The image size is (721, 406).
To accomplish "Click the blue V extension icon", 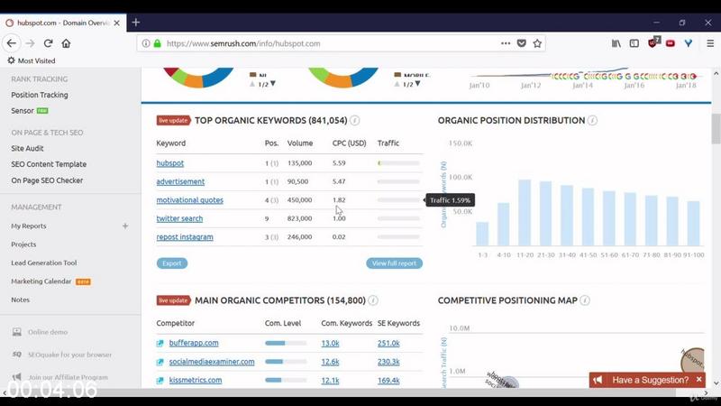I will (x=689, y=43).
